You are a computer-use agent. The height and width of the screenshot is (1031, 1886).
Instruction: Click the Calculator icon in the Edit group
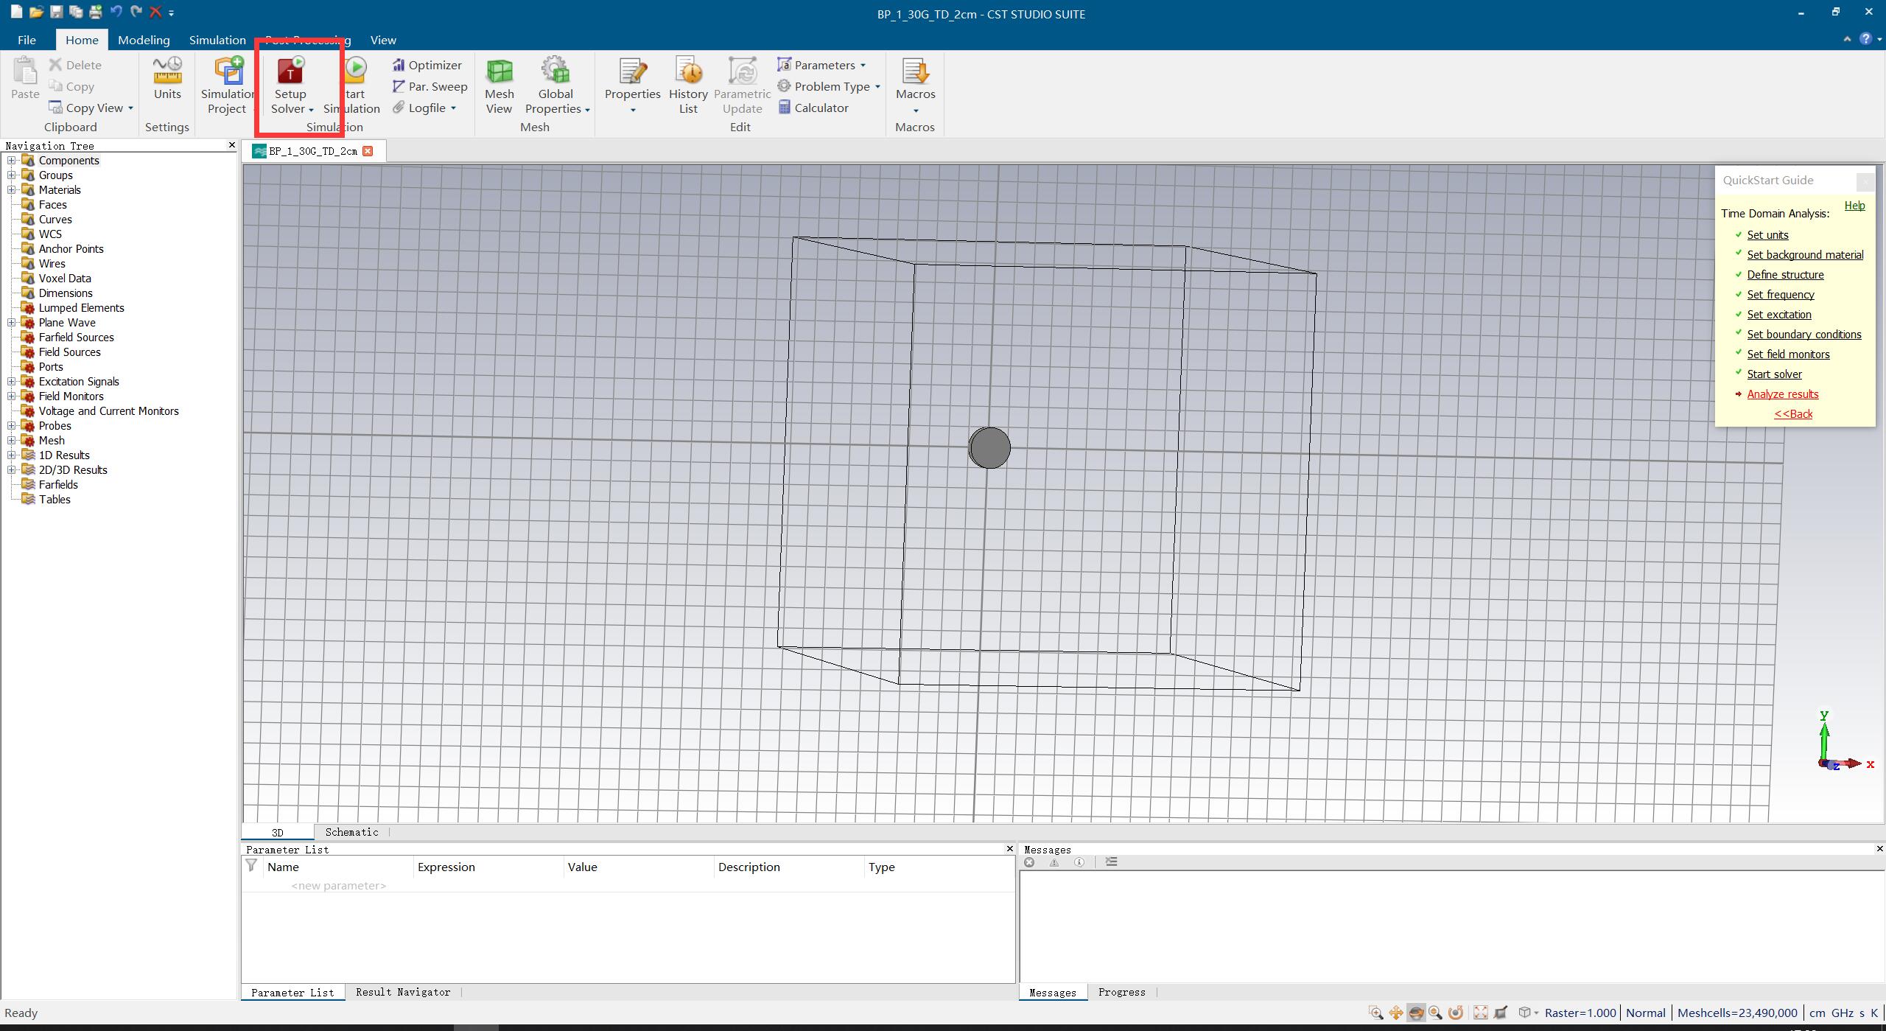tap(783, 108)
